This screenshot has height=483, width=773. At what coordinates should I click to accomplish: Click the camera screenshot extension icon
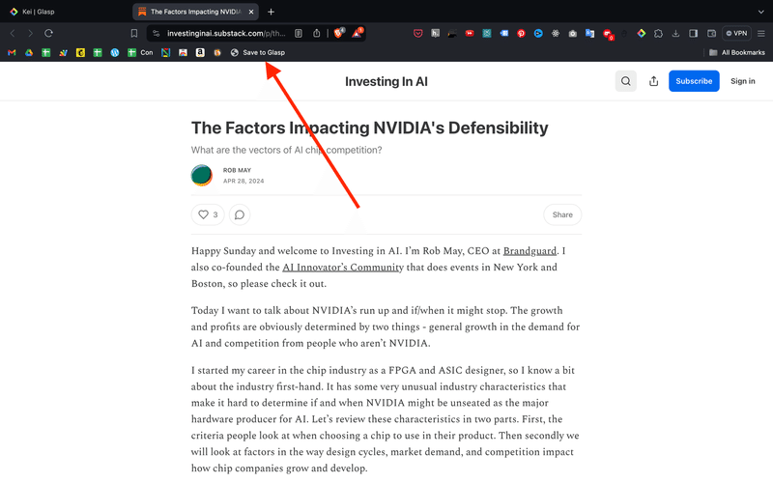click(x=572, y=33)
